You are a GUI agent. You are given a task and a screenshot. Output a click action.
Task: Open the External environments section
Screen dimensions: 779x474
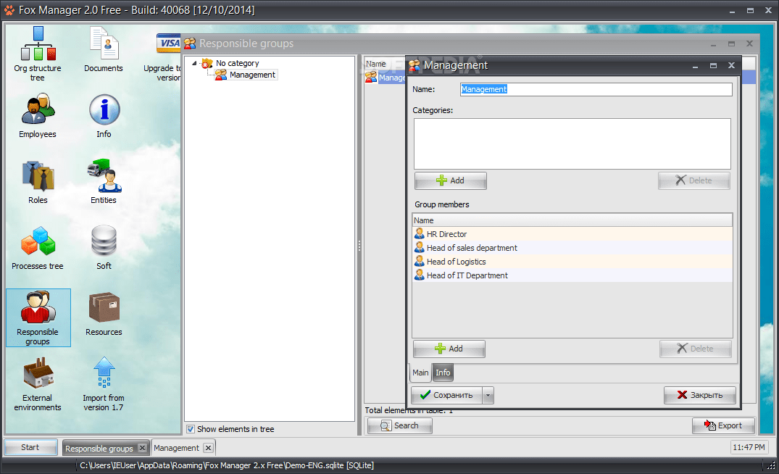pyautogui.click(x=38, y=377)
